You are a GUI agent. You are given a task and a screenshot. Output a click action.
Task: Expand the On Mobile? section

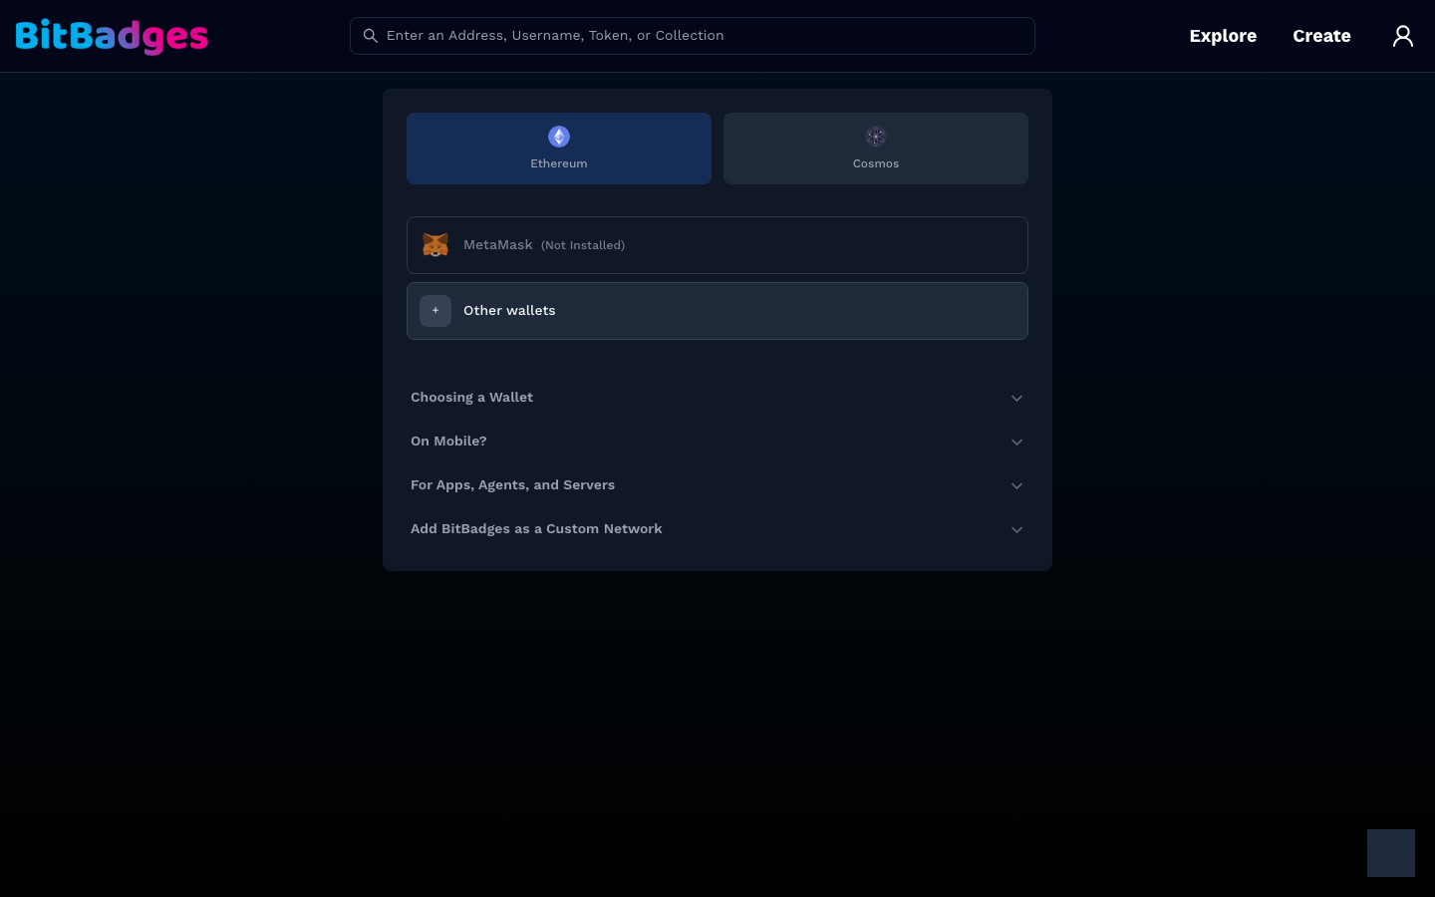click(717, 442)
